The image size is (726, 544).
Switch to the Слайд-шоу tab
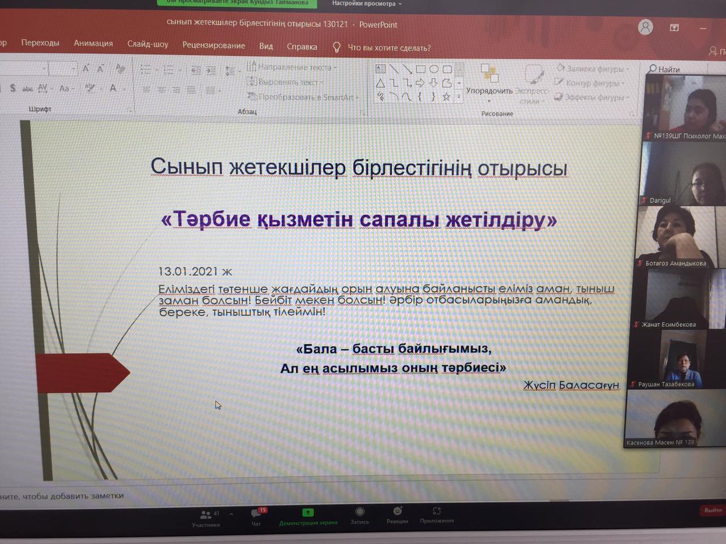click(x=147, y=44)
